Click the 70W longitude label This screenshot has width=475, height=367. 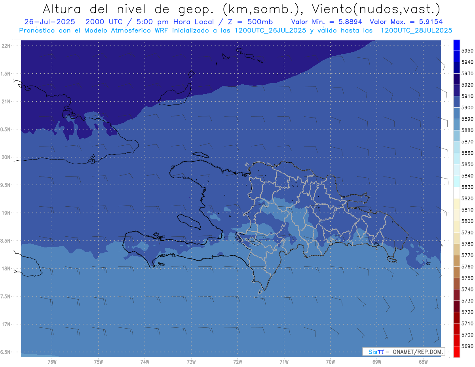[x=331, y=361]
